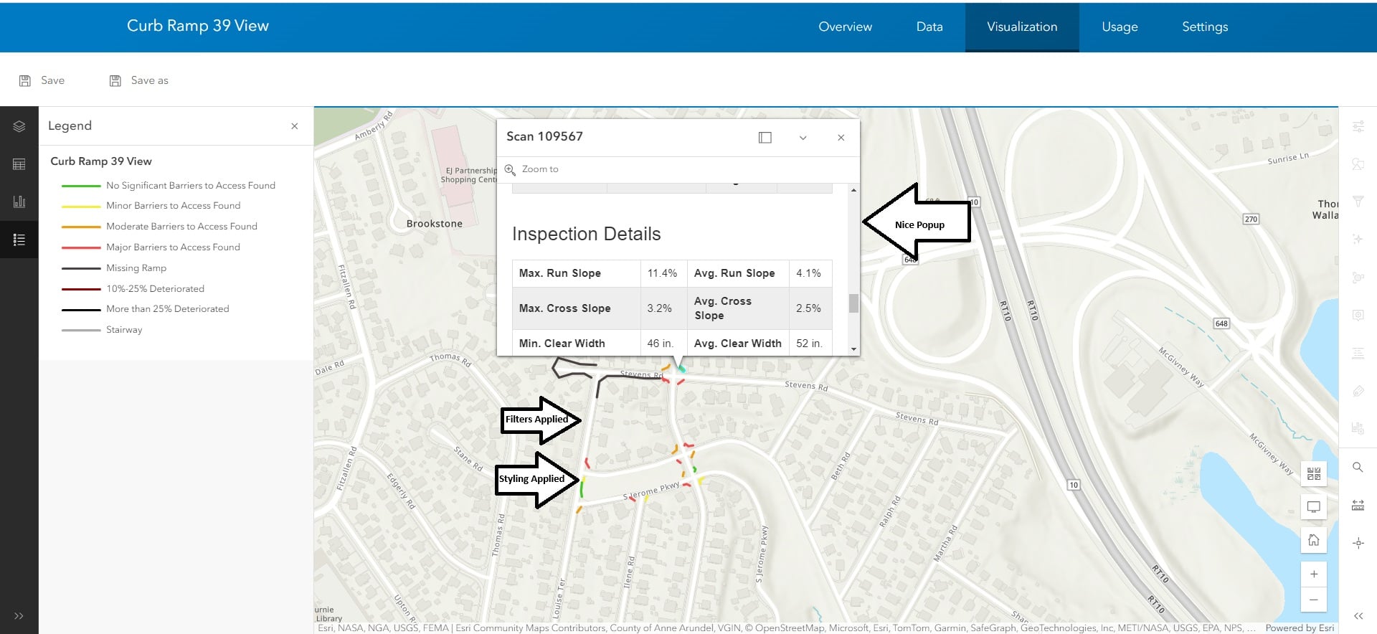Open the Styles icon on right toolbar
This screenshot has width=1377, height=634.
pos(1358,164)
